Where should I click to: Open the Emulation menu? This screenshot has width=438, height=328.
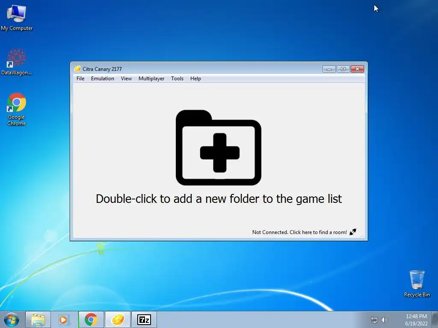[103, 79]
